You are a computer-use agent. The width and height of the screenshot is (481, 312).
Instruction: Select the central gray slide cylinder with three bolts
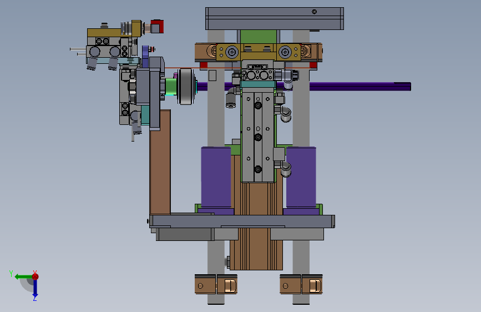(257, 137)
